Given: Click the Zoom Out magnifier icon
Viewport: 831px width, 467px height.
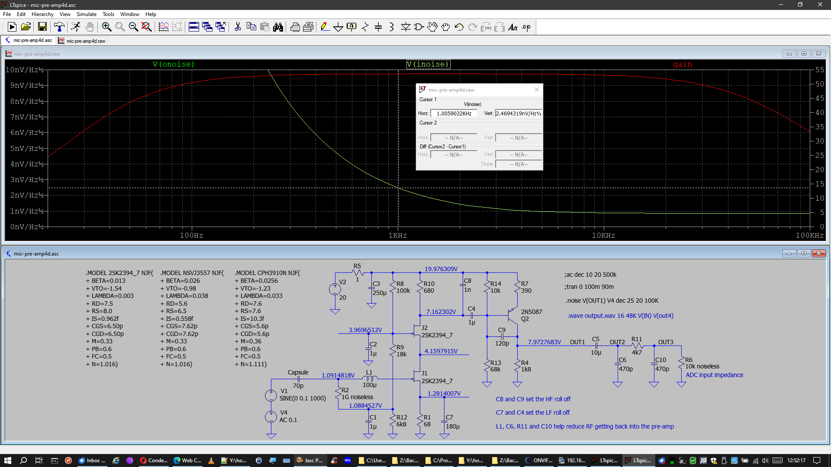Looking at the screenshot, I should click(133, 27).
